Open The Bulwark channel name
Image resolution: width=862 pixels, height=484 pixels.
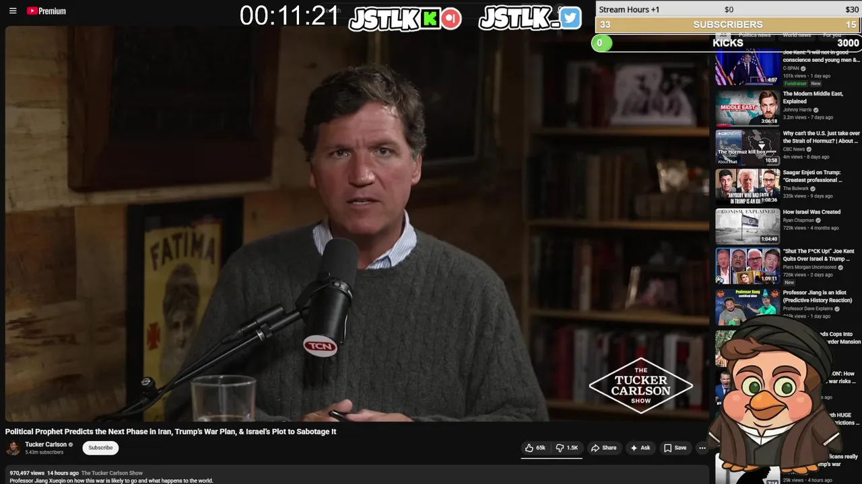(x=796, y=188)
